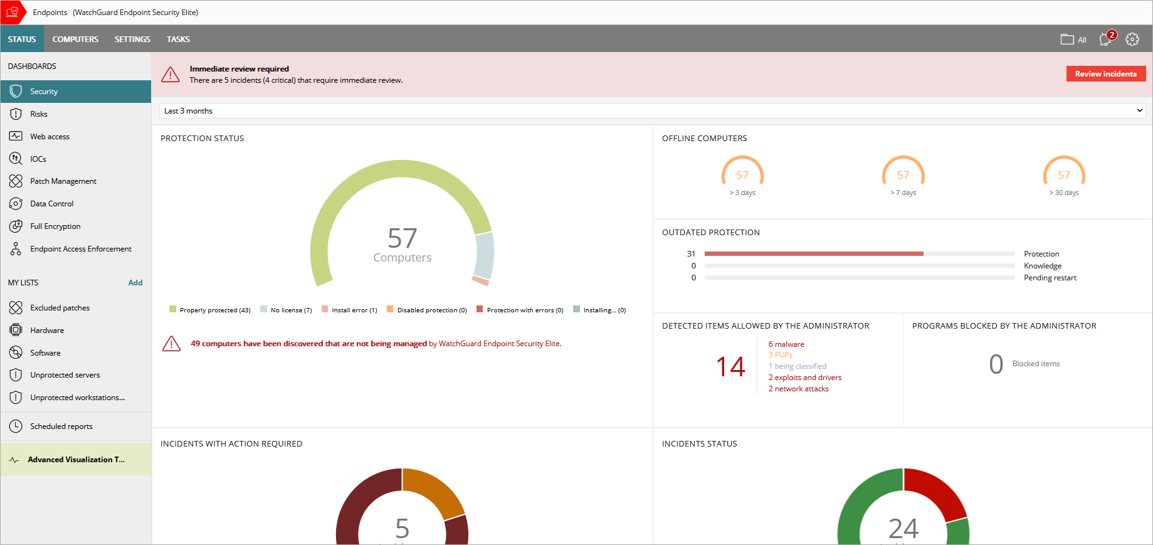
Task: Open the Data Control icon
Action: coord(16,204)
